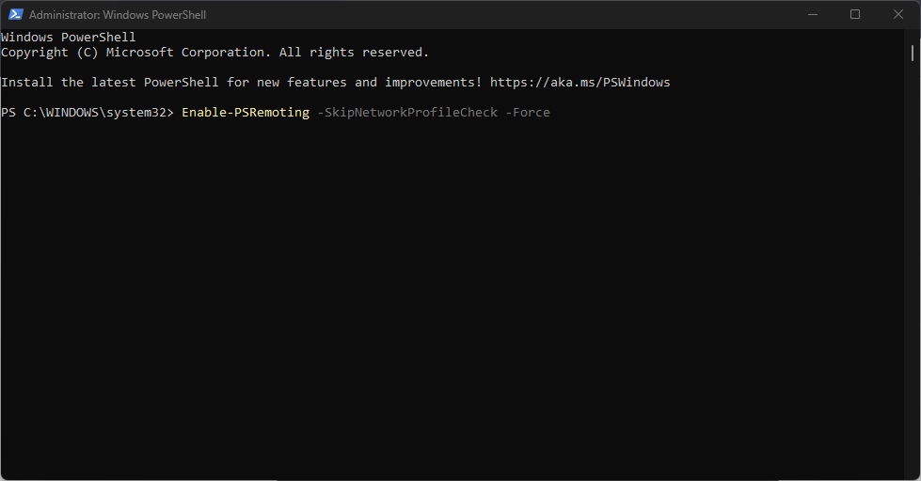This screenshot has width=921, height=481.
Task: Click the 'Windows PowerShell' banner line
Action: pos(68,37)
